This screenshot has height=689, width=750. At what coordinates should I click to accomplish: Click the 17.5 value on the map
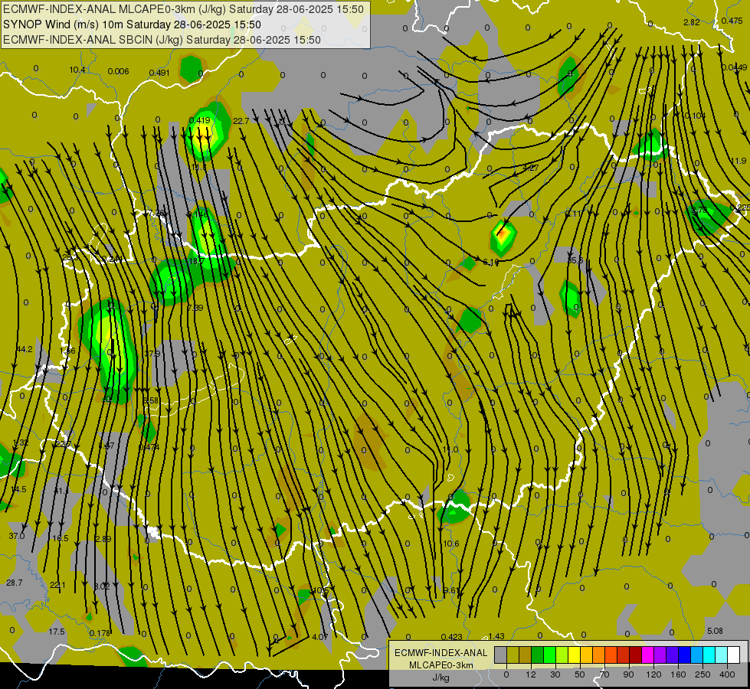57,632
